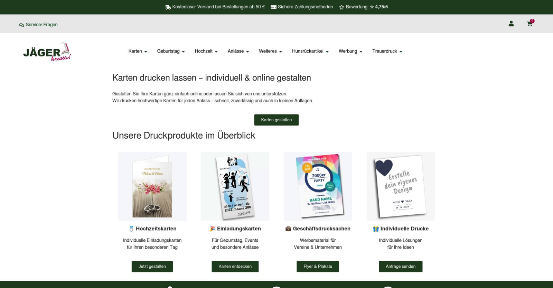Open the shopping cart icon
Screen dimensions: 553x288
click(530, 24)
